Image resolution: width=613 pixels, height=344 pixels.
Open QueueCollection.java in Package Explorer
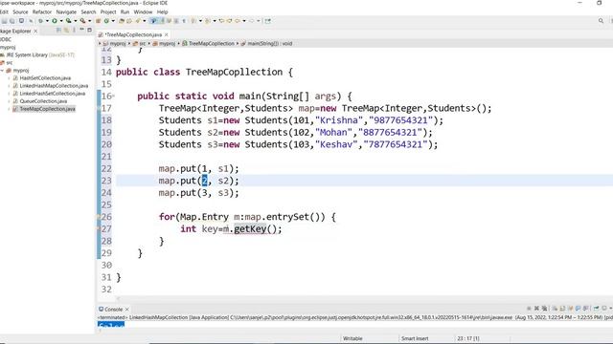(43, 101)
